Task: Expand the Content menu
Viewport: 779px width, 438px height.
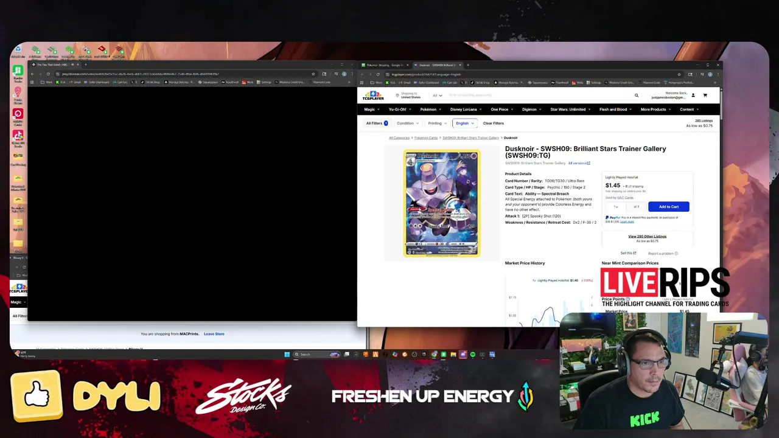Action: 690,109
